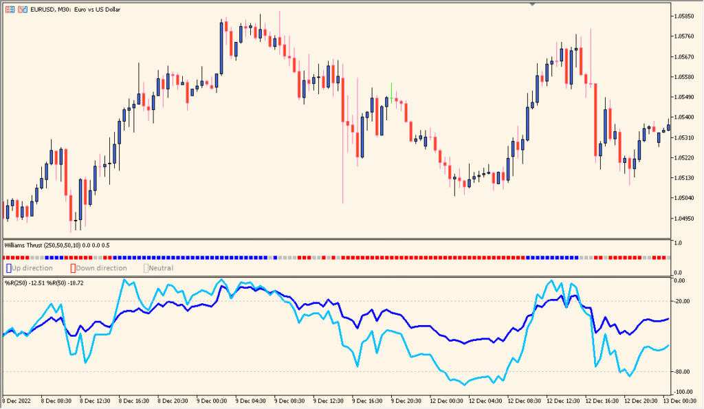
Task: Select the %R(250) indicator values label
Action: 44,283
